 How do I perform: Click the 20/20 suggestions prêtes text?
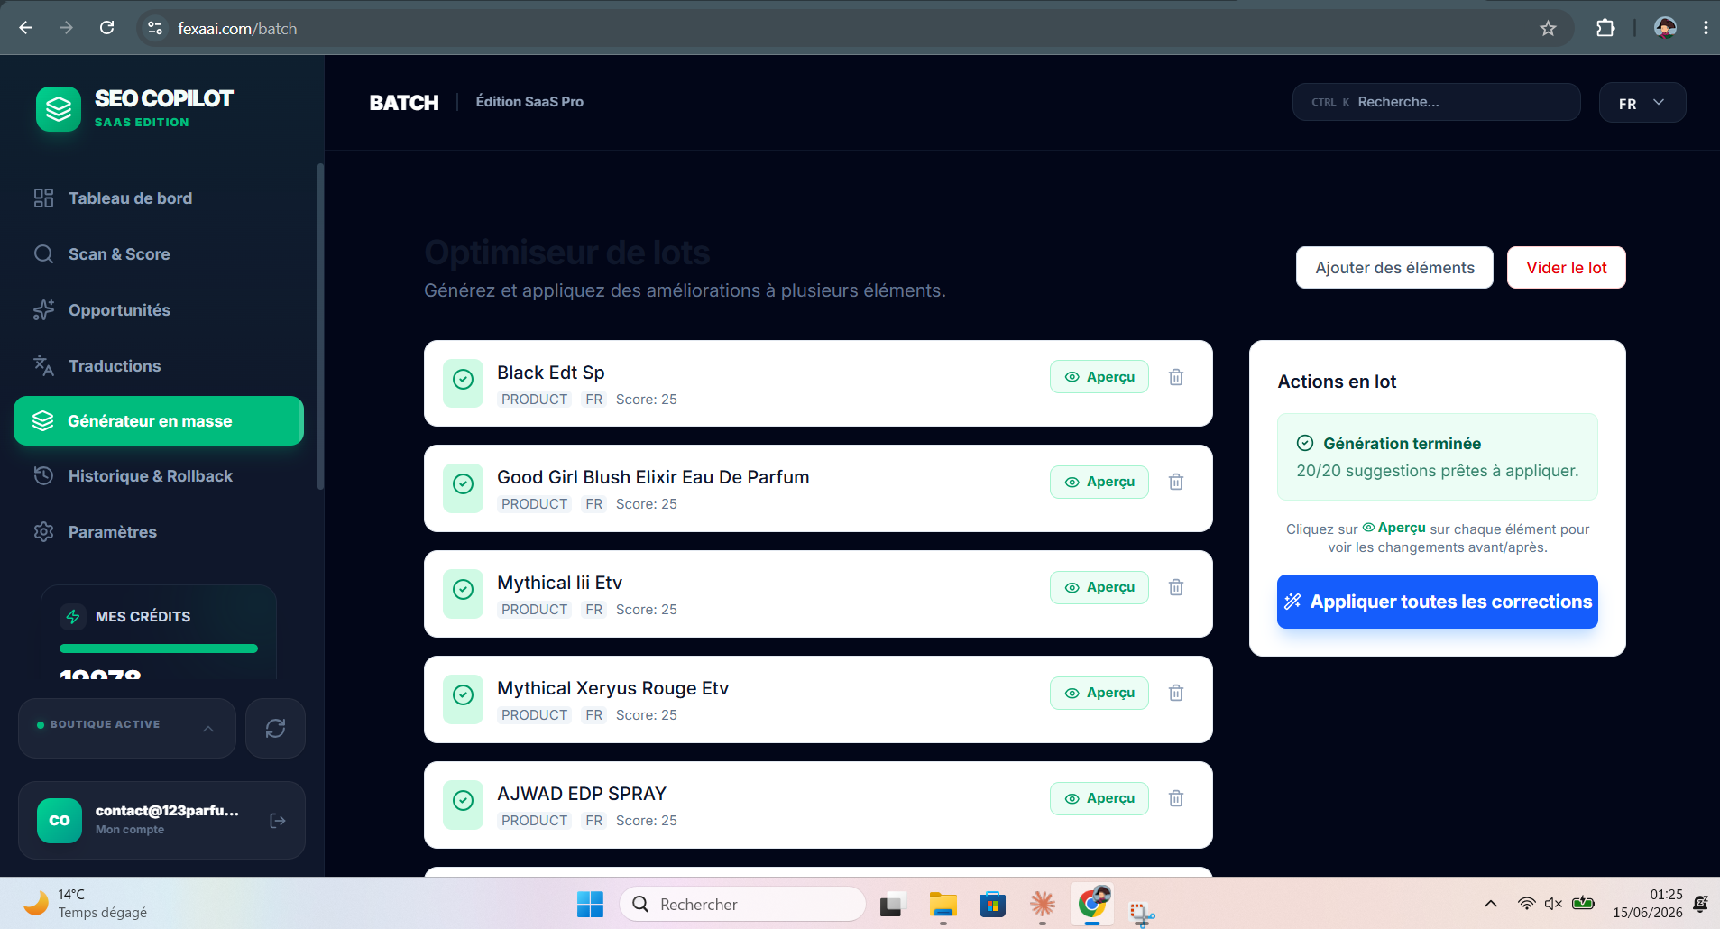point(1437,471)
